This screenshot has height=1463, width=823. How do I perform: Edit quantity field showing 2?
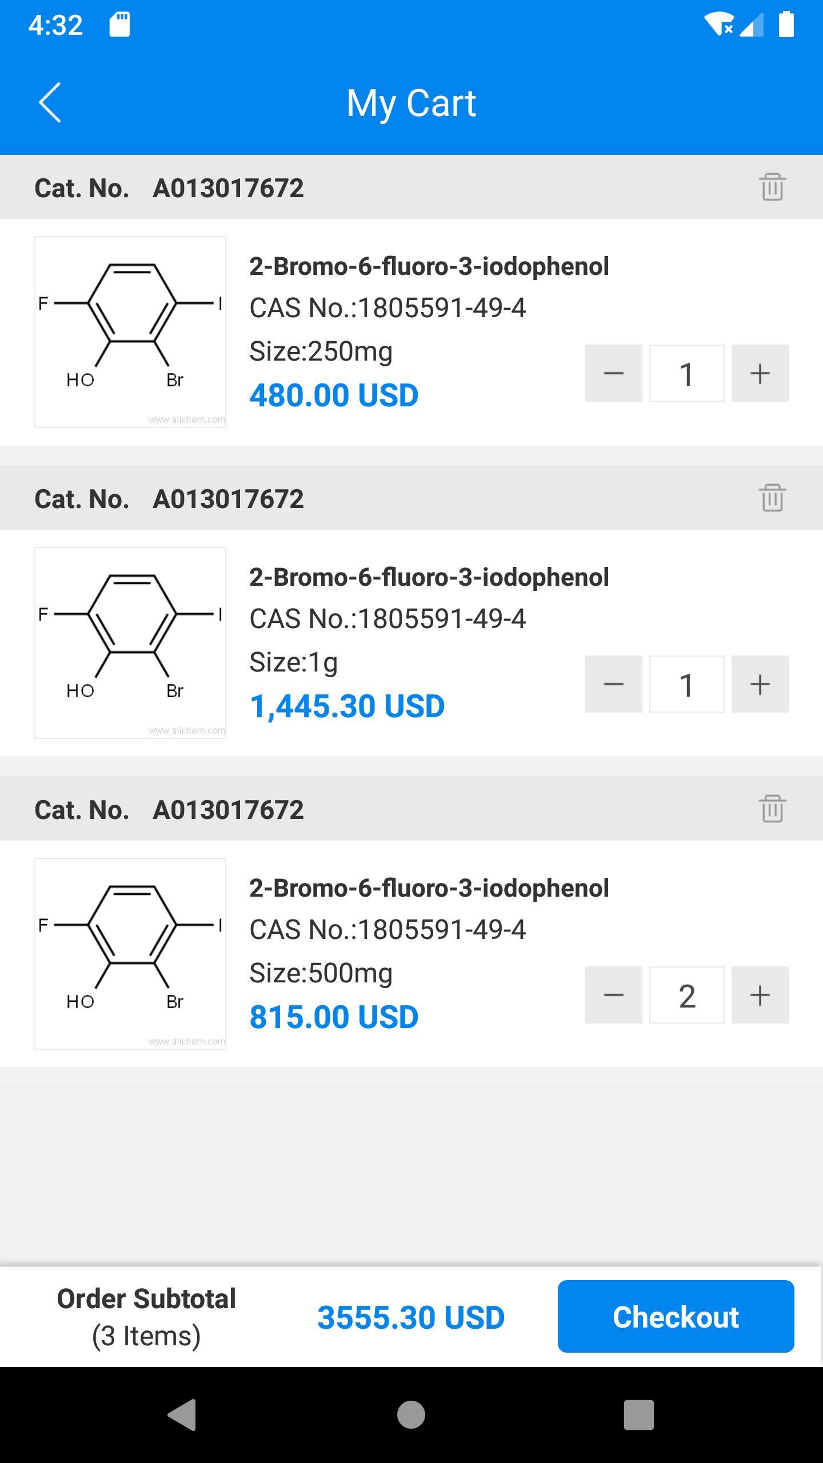click(687, 995)
